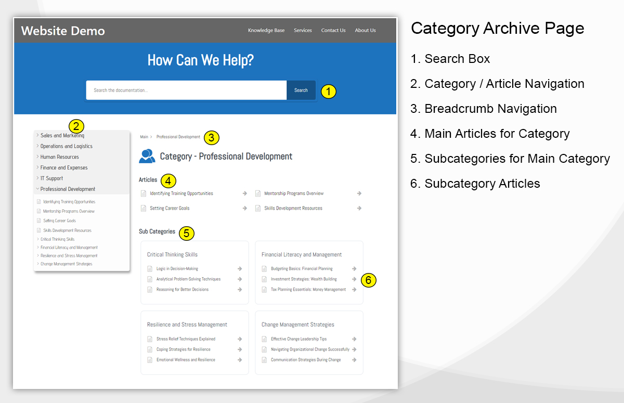Click arrow icon for Effective Change Leadership Tips

pyautogui.click(x=354, y=339)
